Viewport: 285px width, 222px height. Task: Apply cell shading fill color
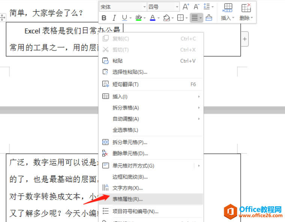(x=166, y=18)
